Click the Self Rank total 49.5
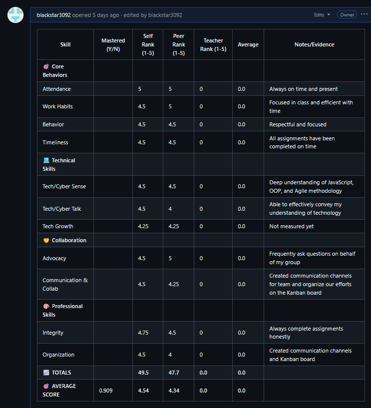Image resolution: width=371 pixels, height=408 pixels. point(144,373)
